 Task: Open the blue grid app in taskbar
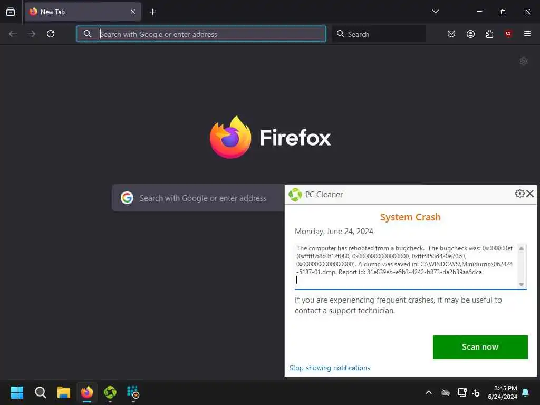pyautogui.click(x=133, y=392)
